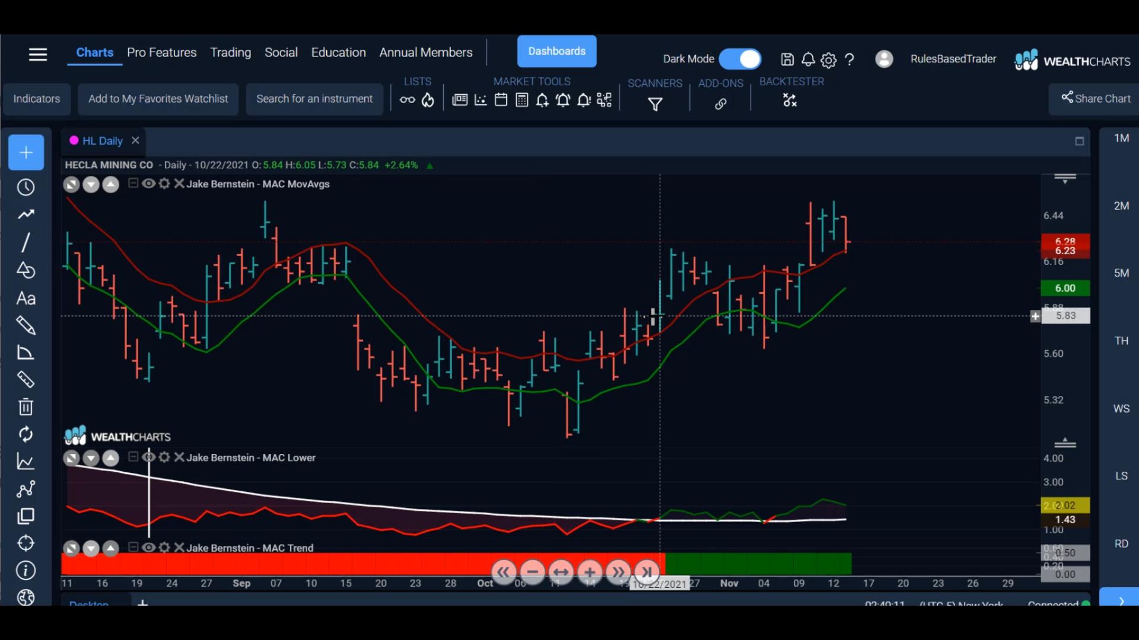This screenshot has width=1139, height=640.
Task: Select the target crosshair icon
Action: point(26,543)
